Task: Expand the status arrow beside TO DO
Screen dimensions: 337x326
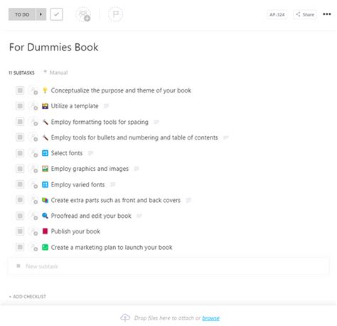Action: tap(41, 14)
